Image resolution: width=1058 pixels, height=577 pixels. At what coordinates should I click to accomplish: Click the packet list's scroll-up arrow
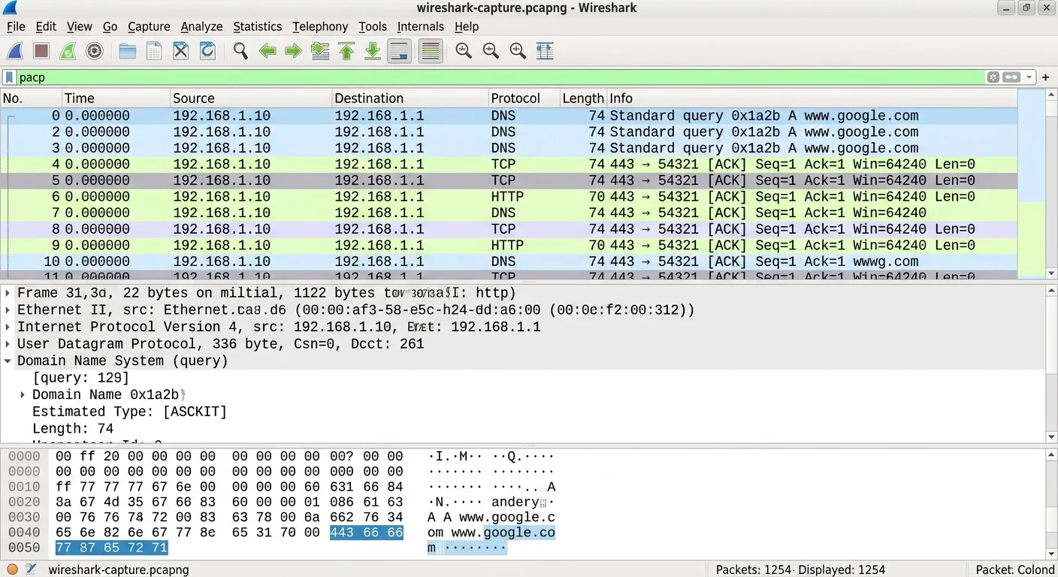coord(1050,95)
